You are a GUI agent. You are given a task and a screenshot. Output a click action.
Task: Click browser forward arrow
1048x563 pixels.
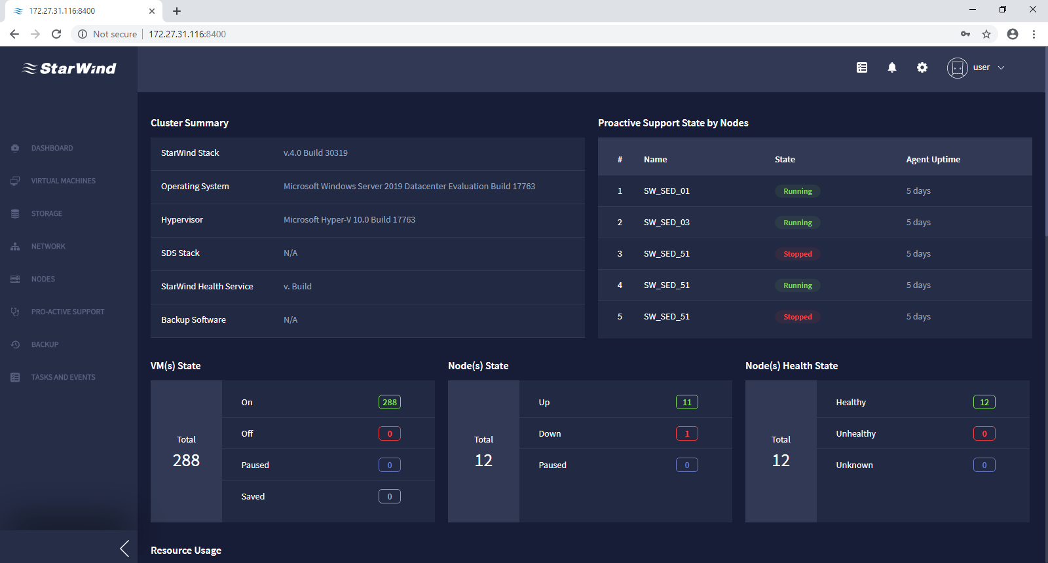click(35, 34)
